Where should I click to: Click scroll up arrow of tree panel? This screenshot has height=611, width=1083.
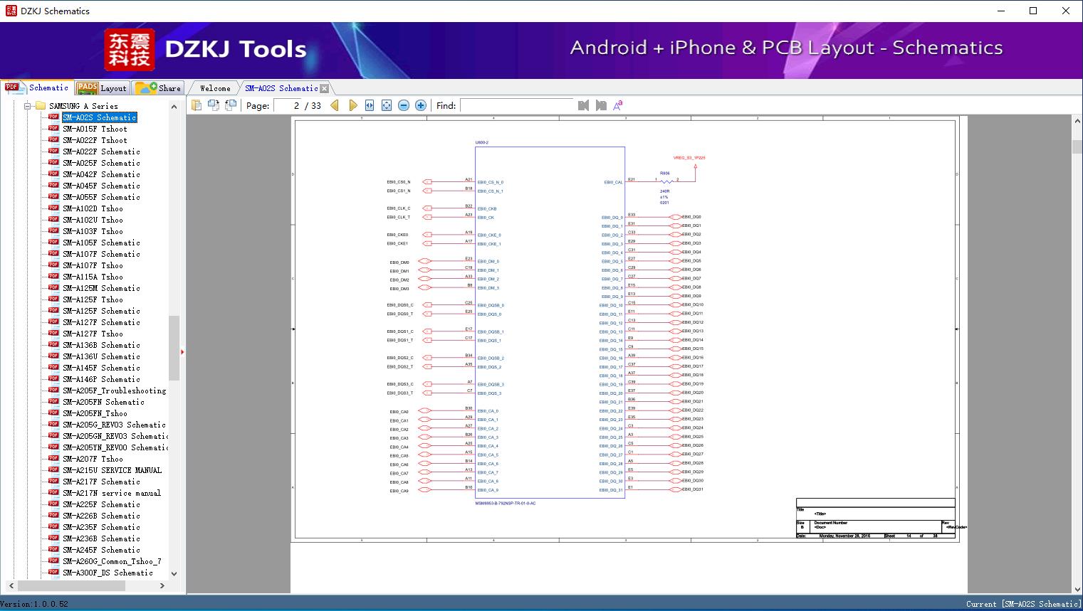174,107
